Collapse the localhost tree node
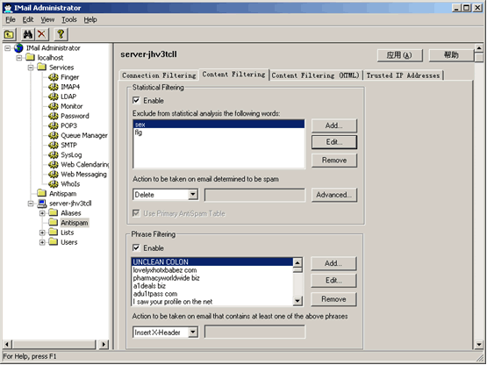 coord(19,58)
